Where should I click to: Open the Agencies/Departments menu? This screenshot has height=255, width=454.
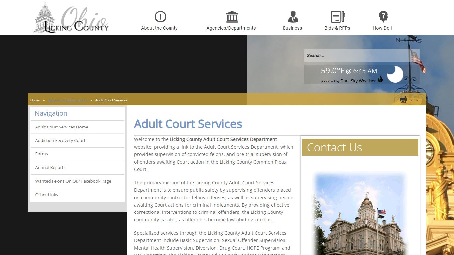[x=231, y=28]
